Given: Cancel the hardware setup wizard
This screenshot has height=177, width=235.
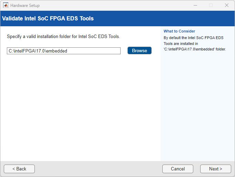Looking at the screenshot, I should (178, 169).
